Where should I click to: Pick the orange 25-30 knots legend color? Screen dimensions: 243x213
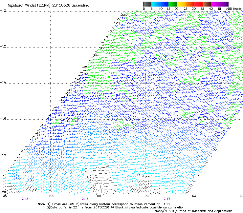tap(190, 4)
